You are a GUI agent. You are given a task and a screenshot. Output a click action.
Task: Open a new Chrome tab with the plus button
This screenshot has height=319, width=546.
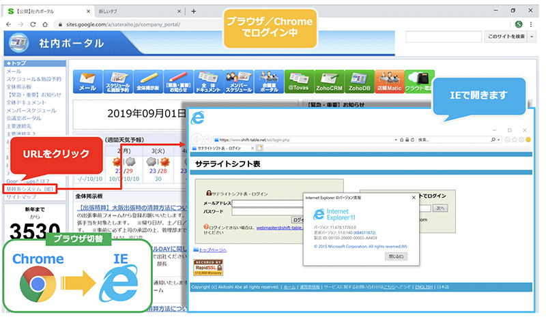coord(194,11)
